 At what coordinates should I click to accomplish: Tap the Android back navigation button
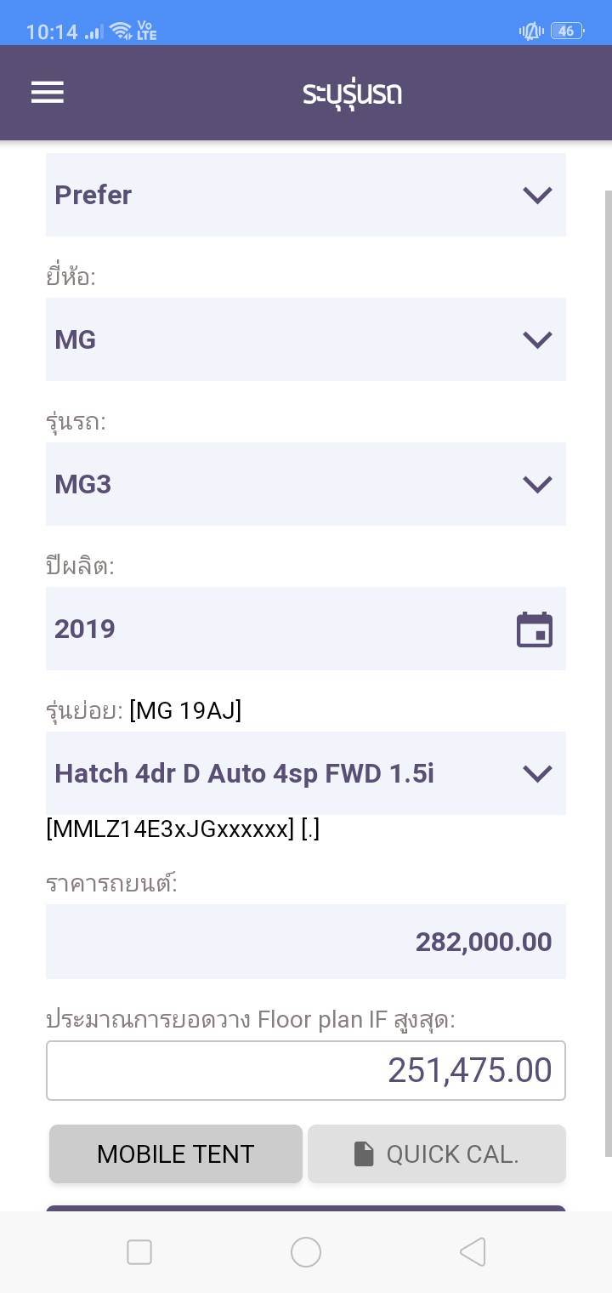pyautogui.click(x=472, y=1252)
